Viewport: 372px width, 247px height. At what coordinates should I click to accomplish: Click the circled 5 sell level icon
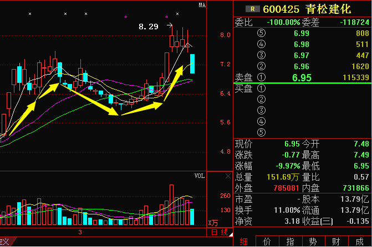click(x=261, y=33)
